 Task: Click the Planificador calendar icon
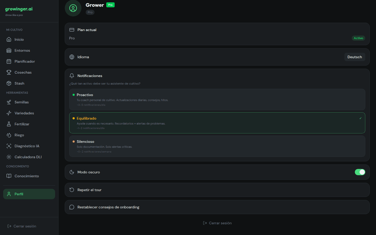pyautogui.click(x=9, y=61)
